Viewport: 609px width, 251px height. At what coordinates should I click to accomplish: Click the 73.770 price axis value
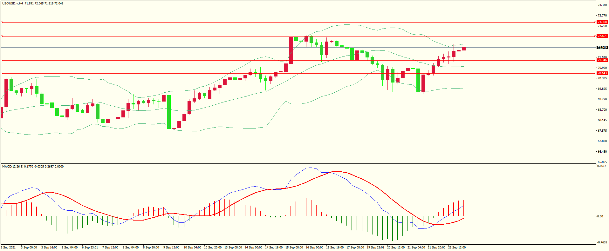[x=602, y=15]
